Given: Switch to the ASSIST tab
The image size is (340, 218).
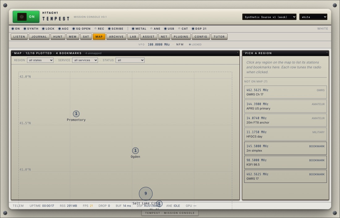Looking at the screenshot, I should point(149,37).
